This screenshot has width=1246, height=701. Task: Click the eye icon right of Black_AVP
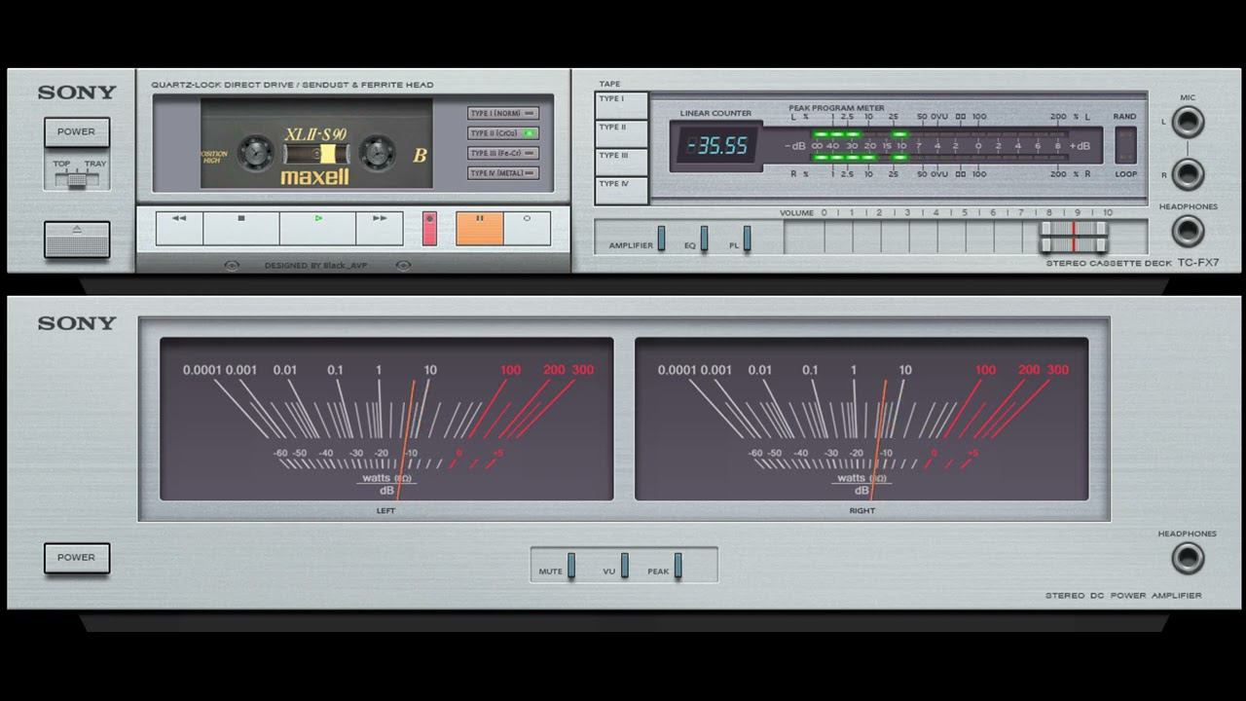403,265
